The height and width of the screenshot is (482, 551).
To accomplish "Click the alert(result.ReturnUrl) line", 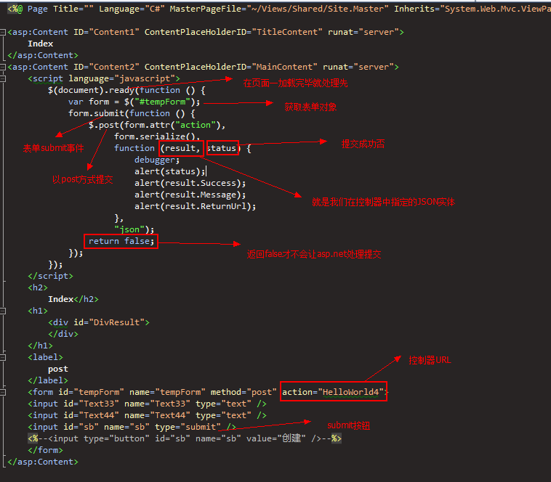I will click(195, 206).
